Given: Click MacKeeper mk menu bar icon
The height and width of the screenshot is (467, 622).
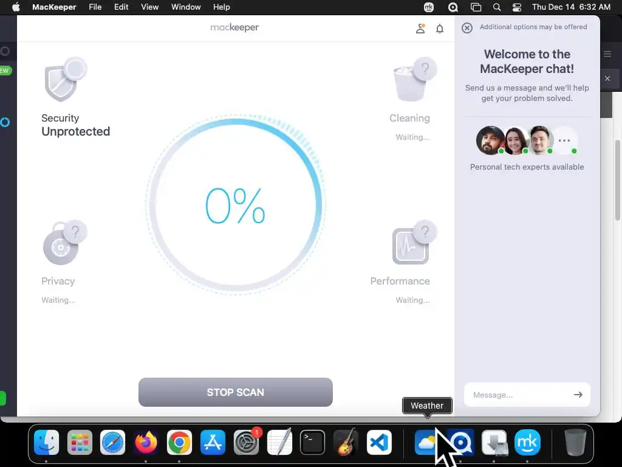Looking at the screenshot, I should point(429,7).
